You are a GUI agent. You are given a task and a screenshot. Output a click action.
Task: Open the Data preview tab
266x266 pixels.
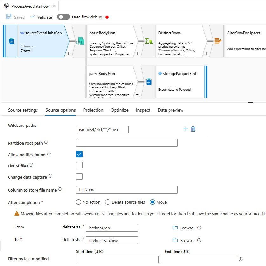pos(171,110)
